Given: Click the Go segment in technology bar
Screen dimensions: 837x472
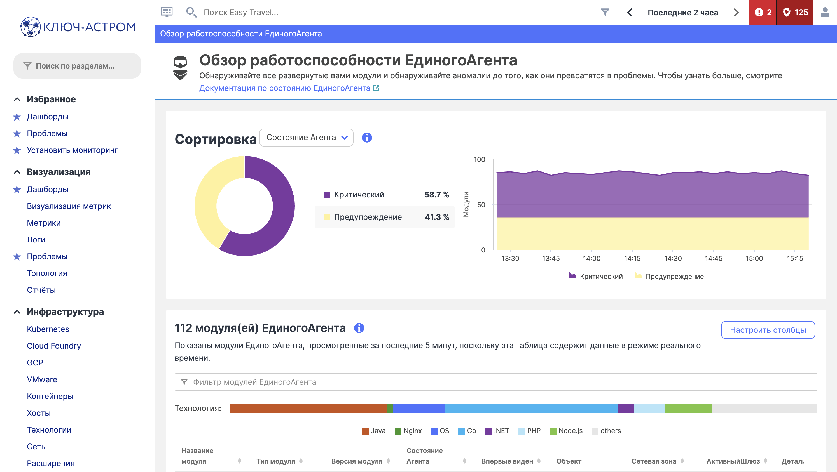Looking at the screenshot, I should (531, 408).
